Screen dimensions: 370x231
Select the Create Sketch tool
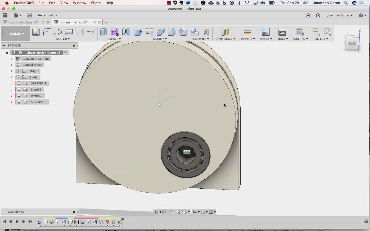[x=36, y=32]
